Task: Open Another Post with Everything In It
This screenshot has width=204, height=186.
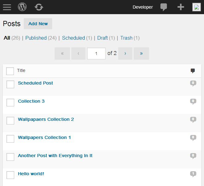Action: point(55,156)
